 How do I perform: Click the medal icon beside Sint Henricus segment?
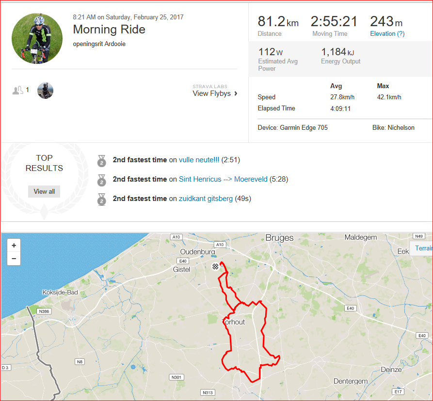click(102, 180)
